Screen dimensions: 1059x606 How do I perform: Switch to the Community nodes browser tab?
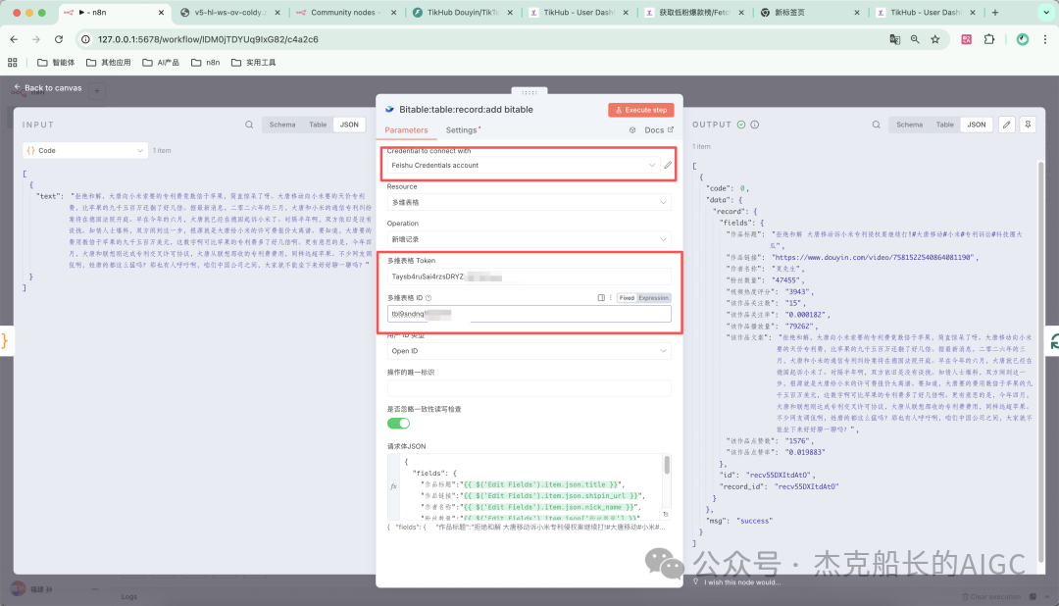coord(347,12)
